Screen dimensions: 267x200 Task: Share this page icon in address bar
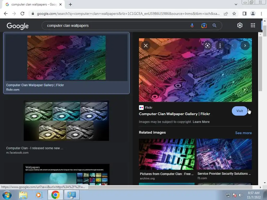226,14
